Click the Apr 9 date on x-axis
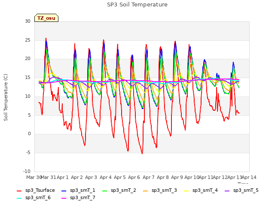 point(177,177)
